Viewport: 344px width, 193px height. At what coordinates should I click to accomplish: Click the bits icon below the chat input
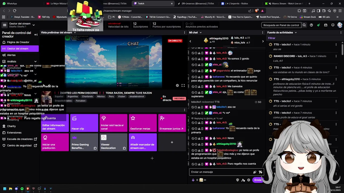[193, 180]
